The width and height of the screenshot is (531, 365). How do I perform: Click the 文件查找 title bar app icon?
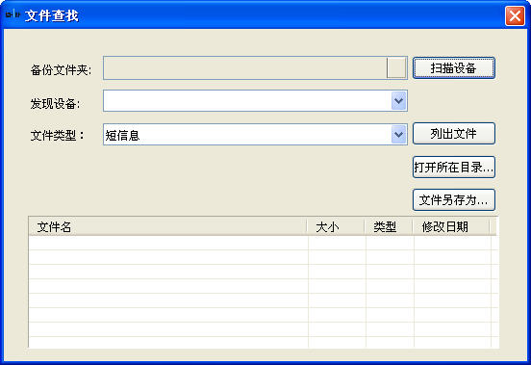(13, 14)
